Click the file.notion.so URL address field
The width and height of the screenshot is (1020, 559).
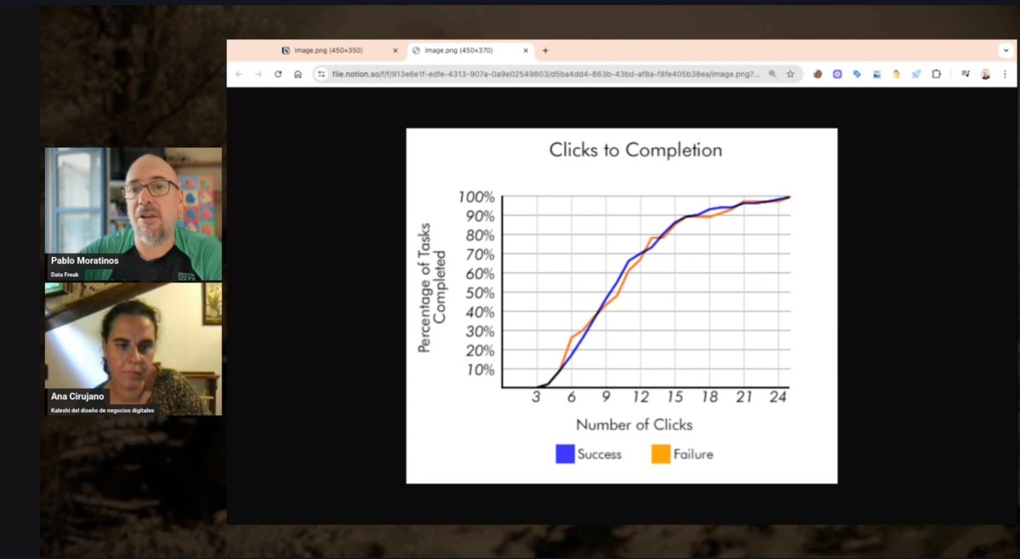544,74
